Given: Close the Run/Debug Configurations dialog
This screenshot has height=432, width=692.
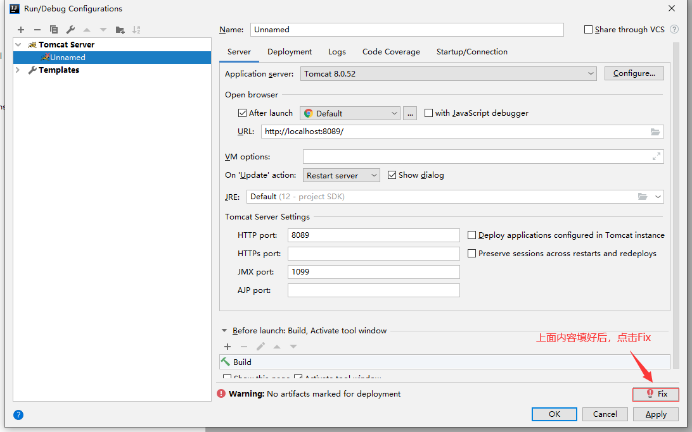Looking at the screenshot, I should [671, 8].
